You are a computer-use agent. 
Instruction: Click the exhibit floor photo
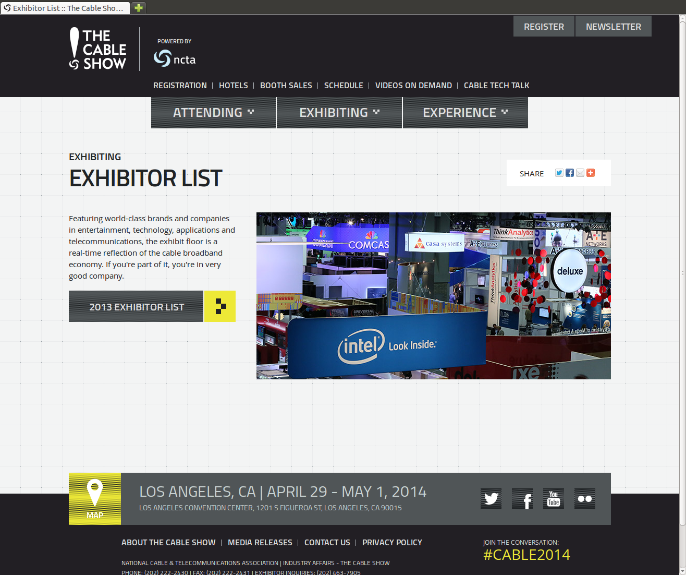click(x=433, y=295)
